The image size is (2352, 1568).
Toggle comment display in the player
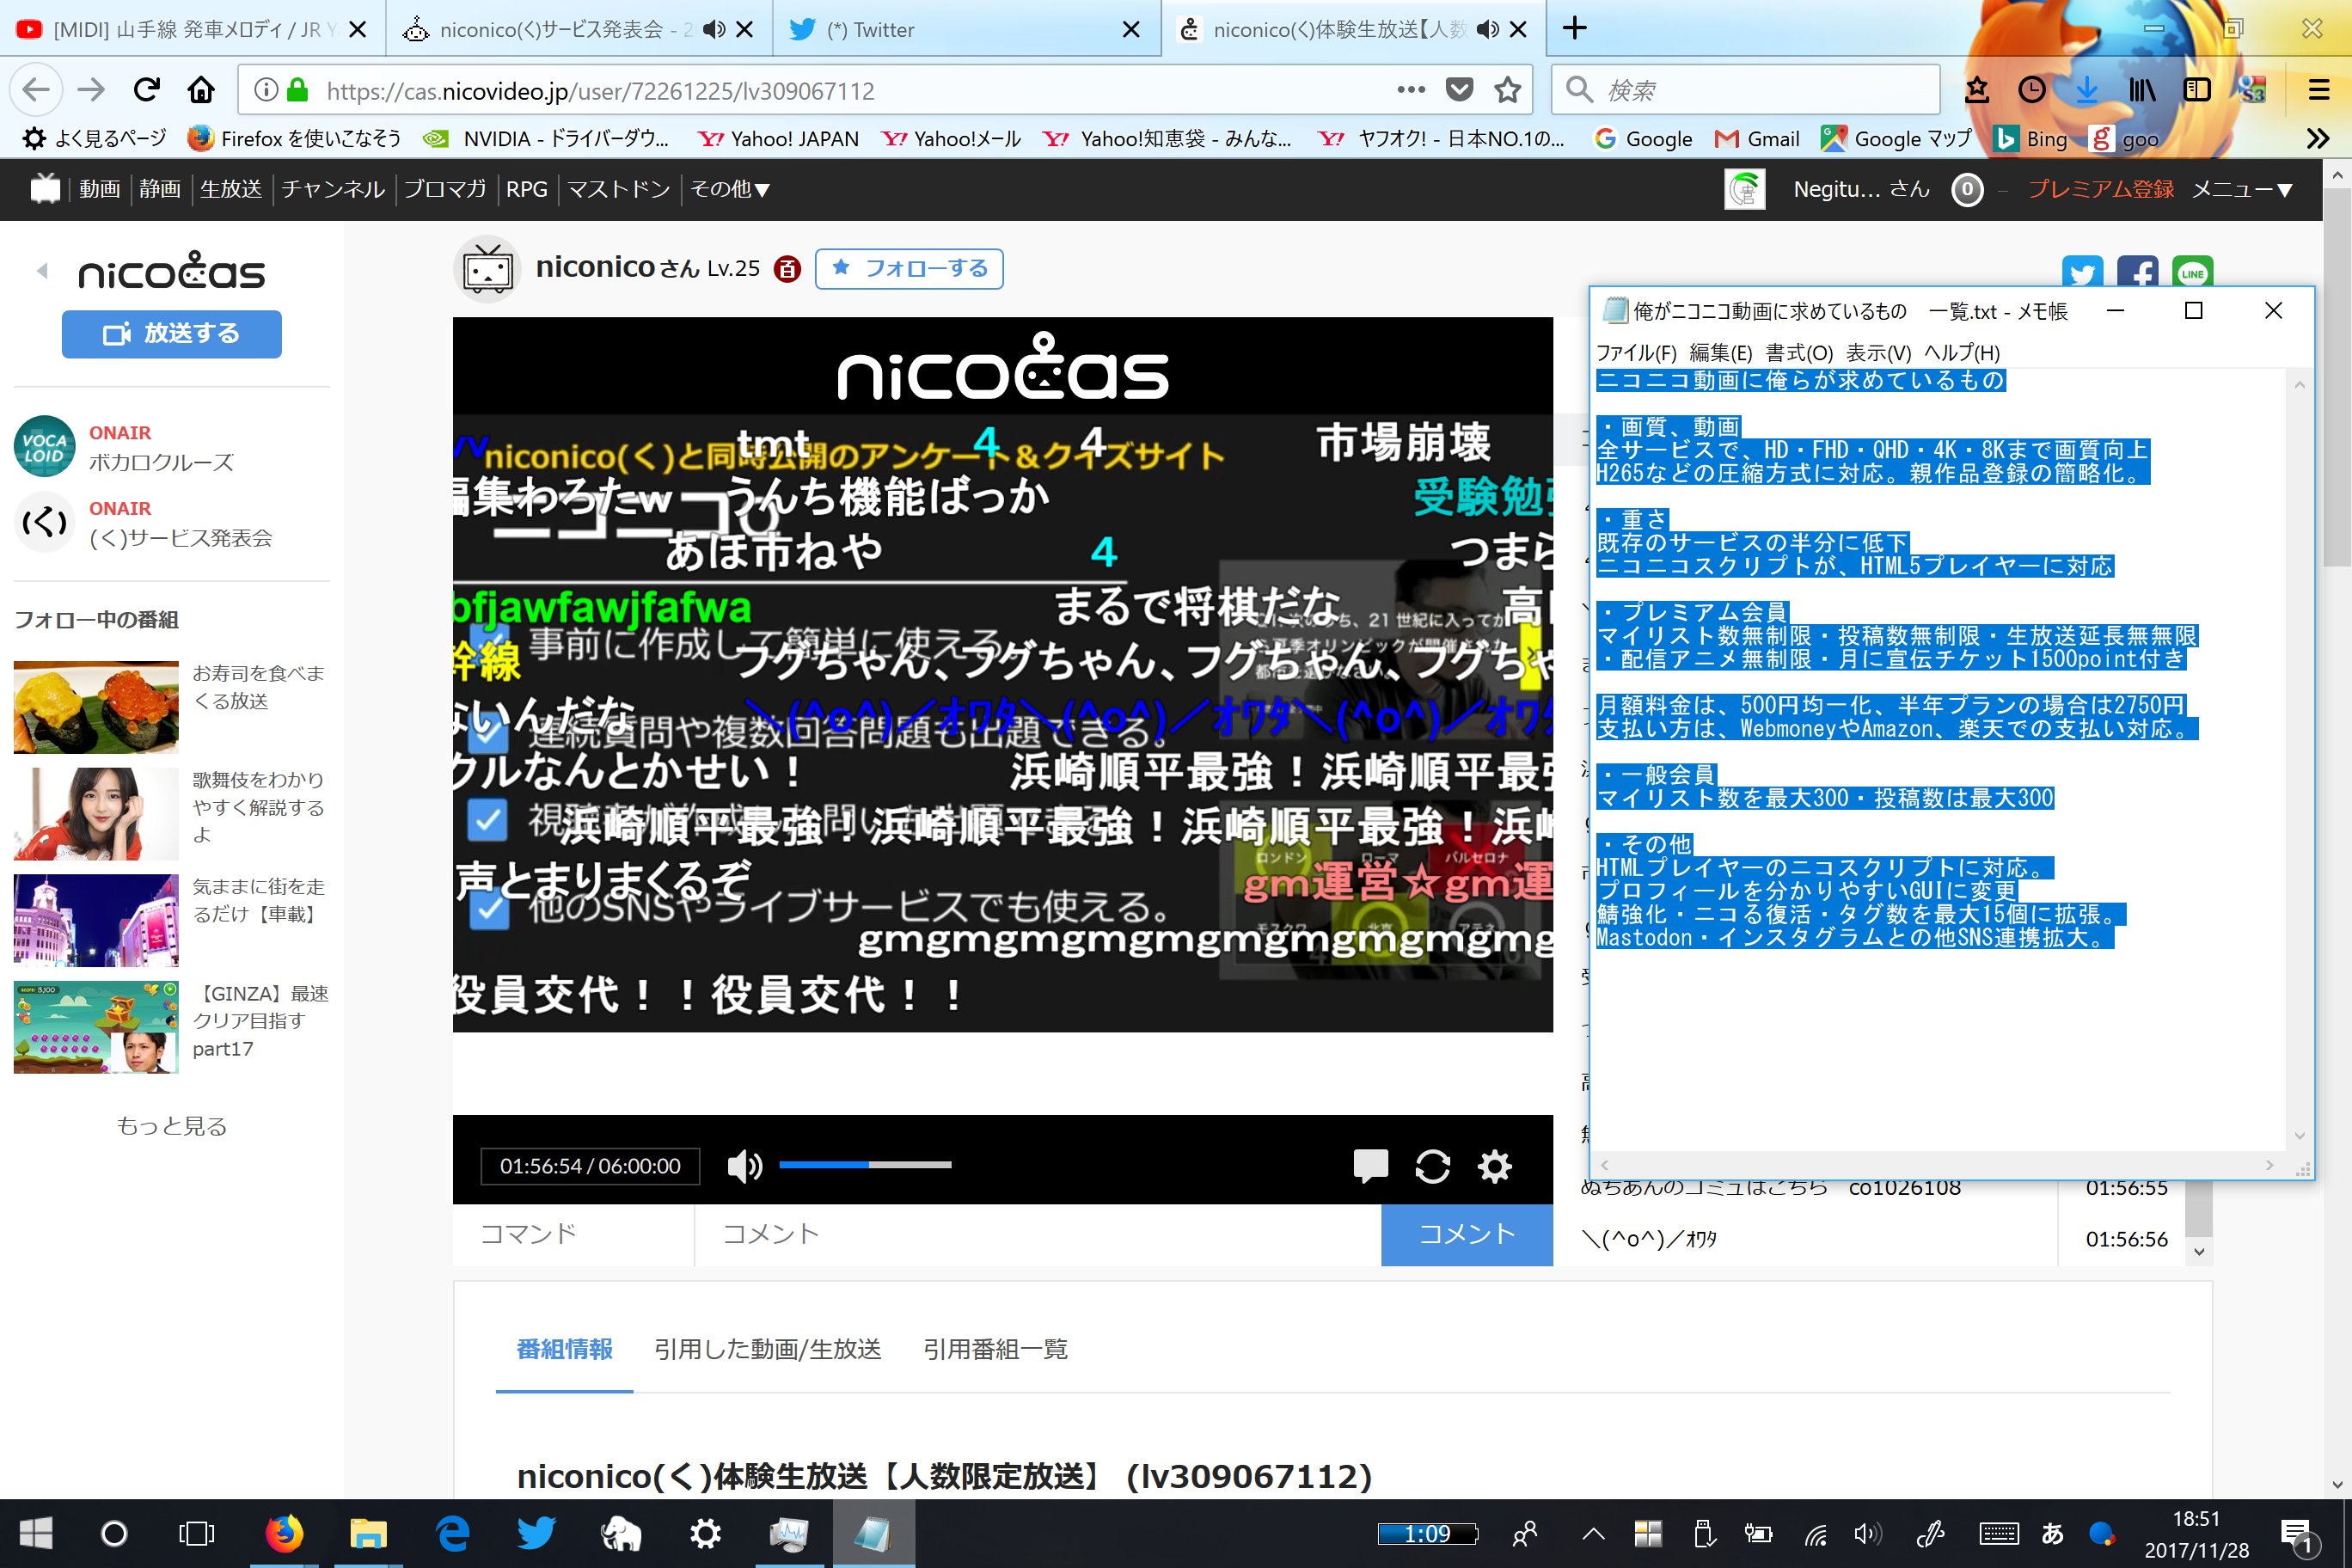(x=1370, y=1166)
